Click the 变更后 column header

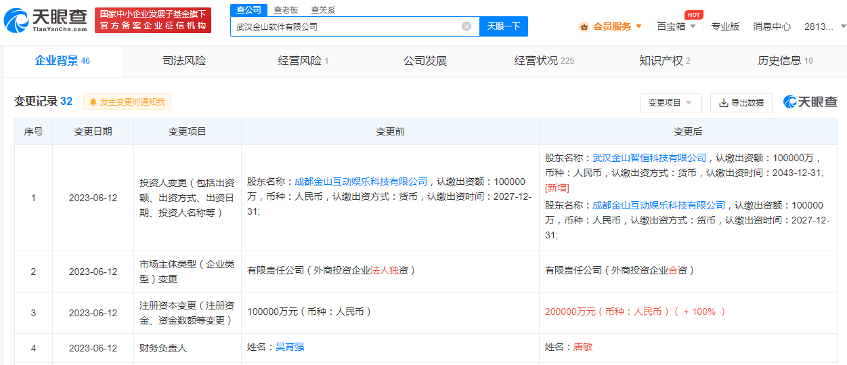pos(688,131)
